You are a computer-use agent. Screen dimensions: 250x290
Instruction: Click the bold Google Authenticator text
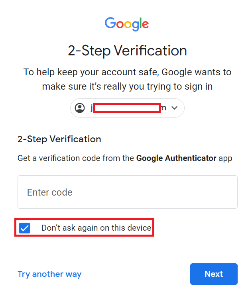(x=176, y=158)
